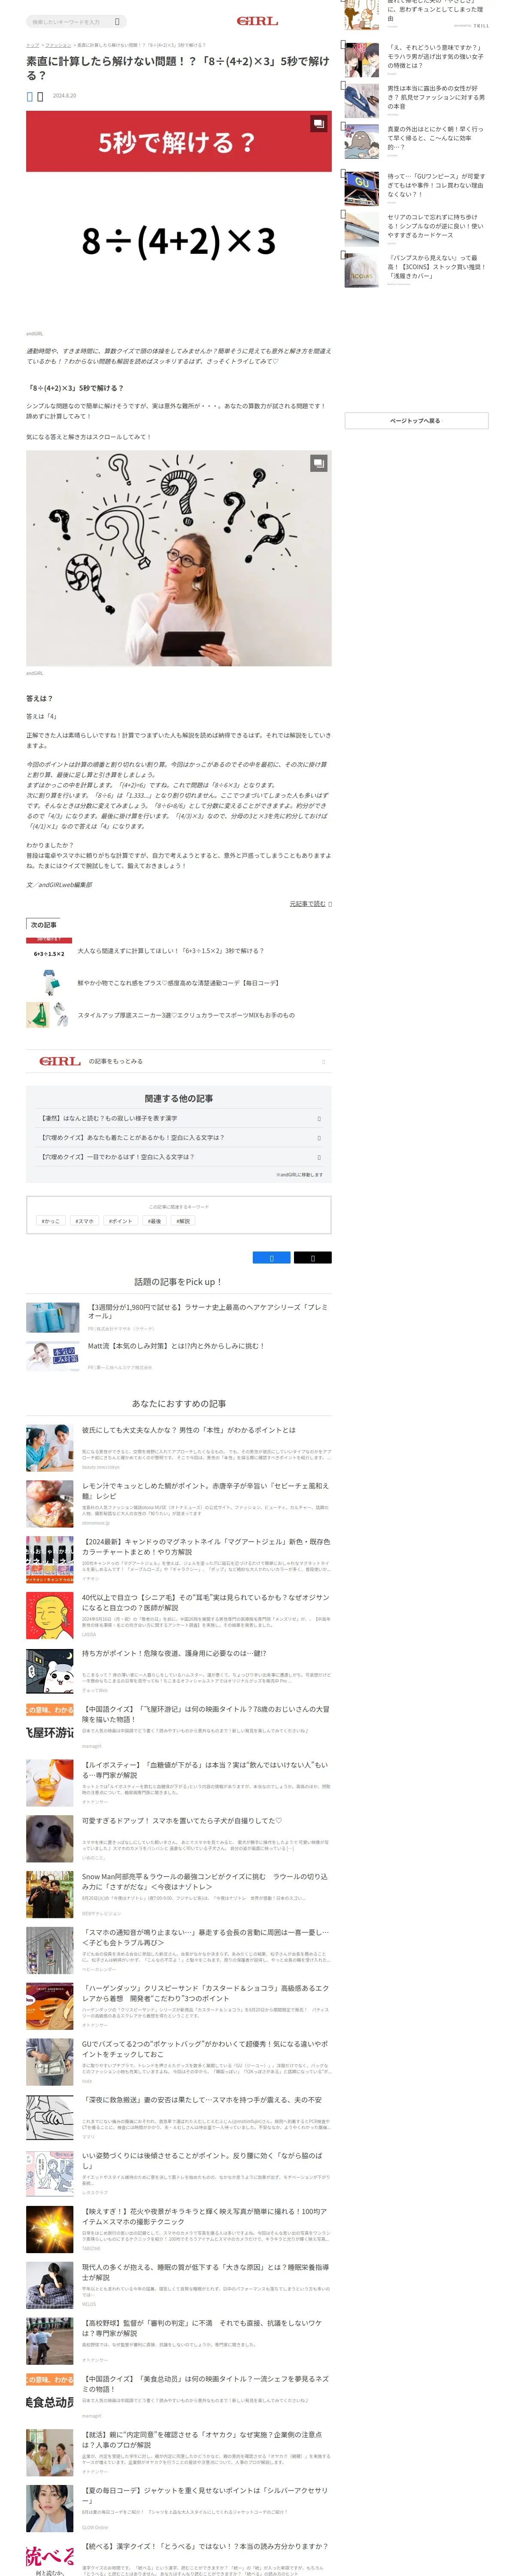Screen dimensions: 515x2576
Task: Click the andGIRL logo in the header
Action: pyautogui.click(x=257, y=21)
